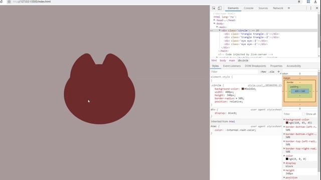Click the bookmark icon in the browser toolbar

(x=299, y=1)
